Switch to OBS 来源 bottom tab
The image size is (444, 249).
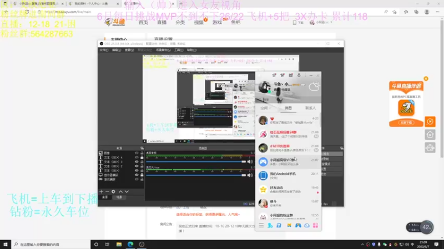(x=105, y=197)
